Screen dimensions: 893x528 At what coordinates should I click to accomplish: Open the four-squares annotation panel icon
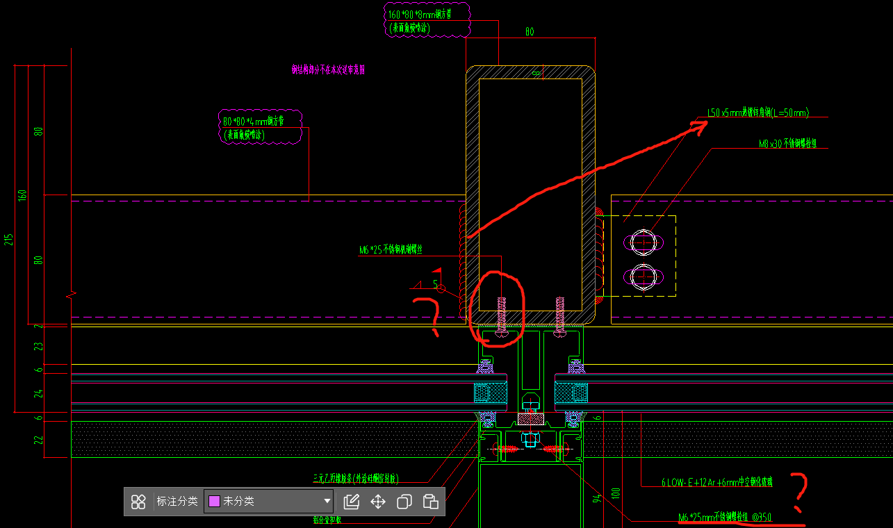138,502
